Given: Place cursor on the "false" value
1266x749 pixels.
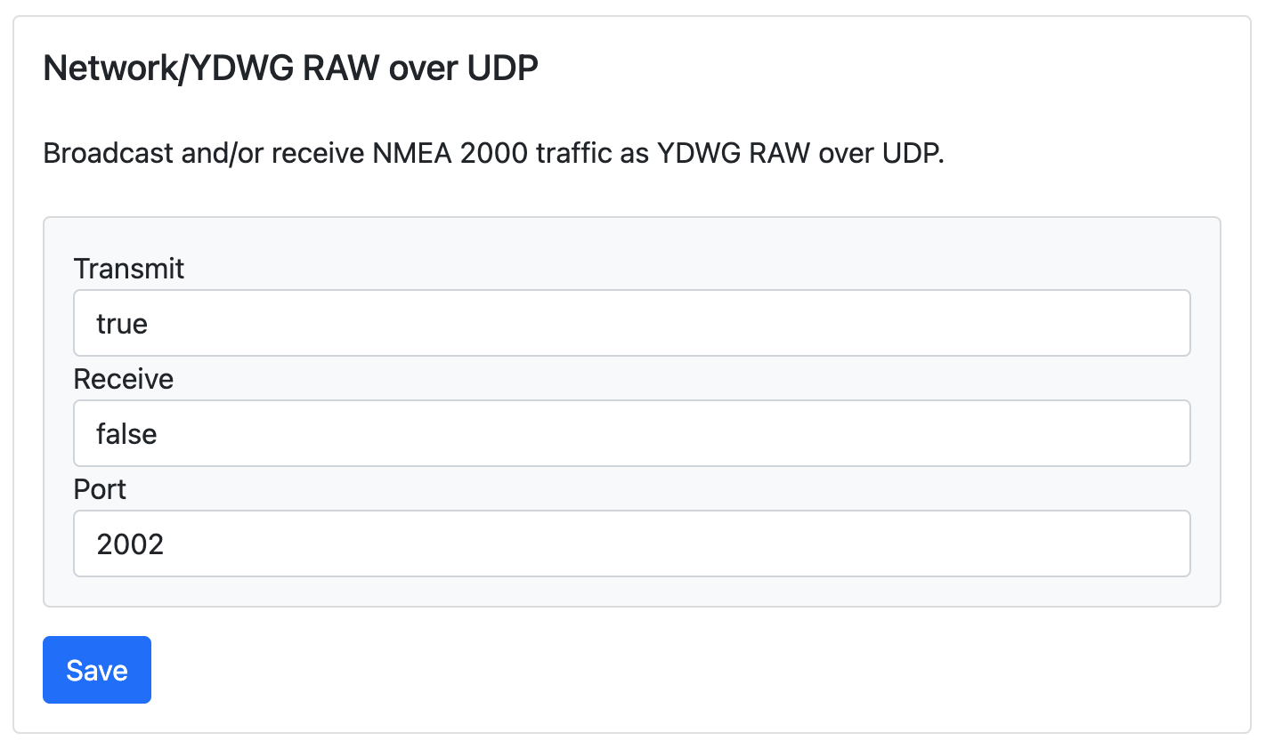Looking at the screenshot, I should (126, 434).
